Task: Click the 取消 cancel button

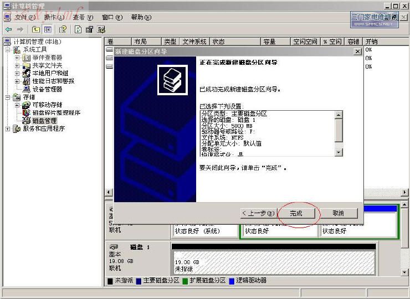Action: 338,213
